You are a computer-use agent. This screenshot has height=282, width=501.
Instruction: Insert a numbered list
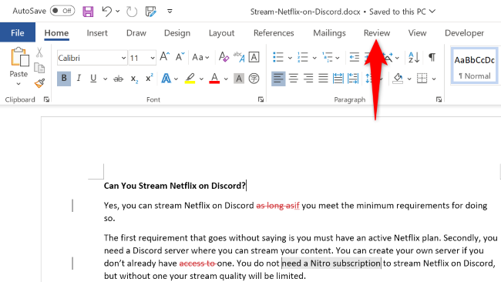pyautogui.click(x=303, y=57)
